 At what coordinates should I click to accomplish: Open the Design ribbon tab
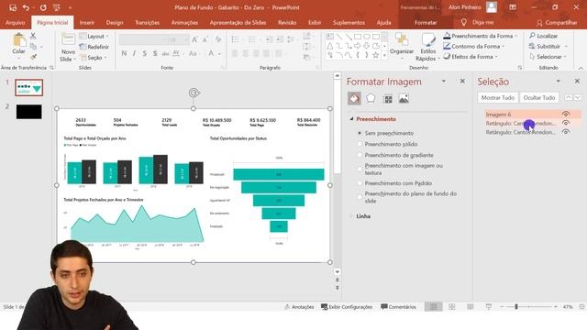point(115,22)
